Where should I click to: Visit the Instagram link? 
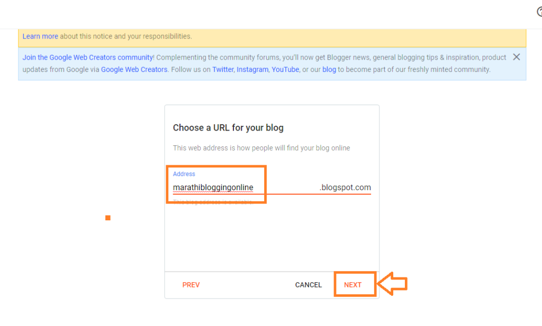[252, 69]
